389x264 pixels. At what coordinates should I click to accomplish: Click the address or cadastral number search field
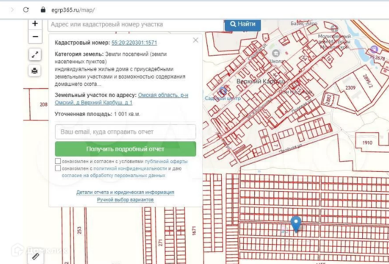click(x=135, y=24)
